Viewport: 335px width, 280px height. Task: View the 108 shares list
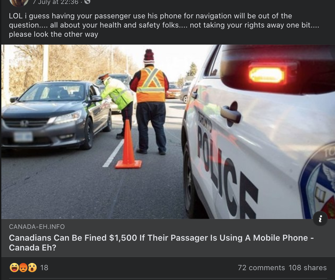click(x=308, y=268)
